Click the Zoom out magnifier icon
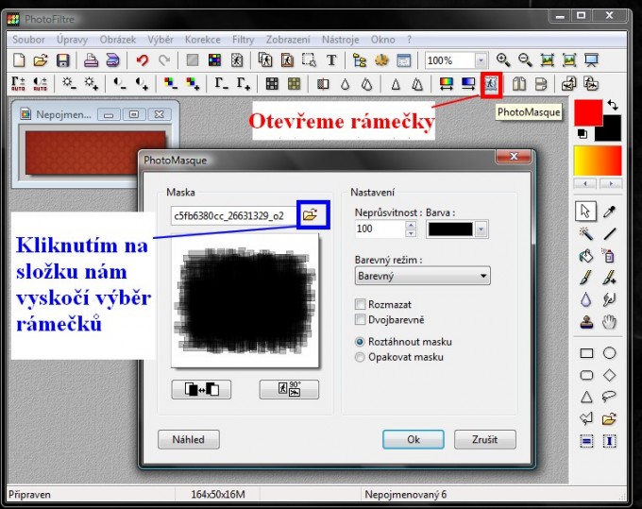The image size is (642, 509). point(525,60)
